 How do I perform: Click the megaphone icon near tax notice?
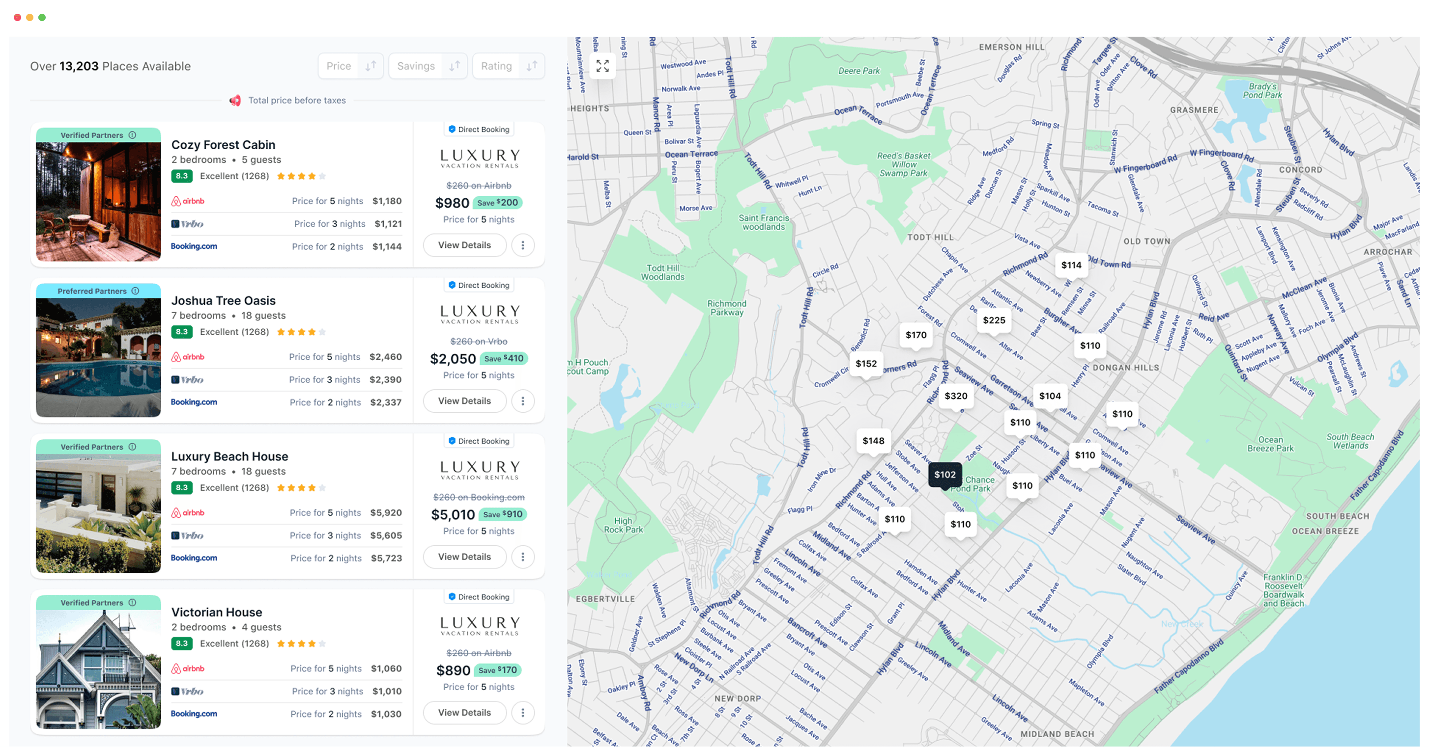(x=235, y=100)
